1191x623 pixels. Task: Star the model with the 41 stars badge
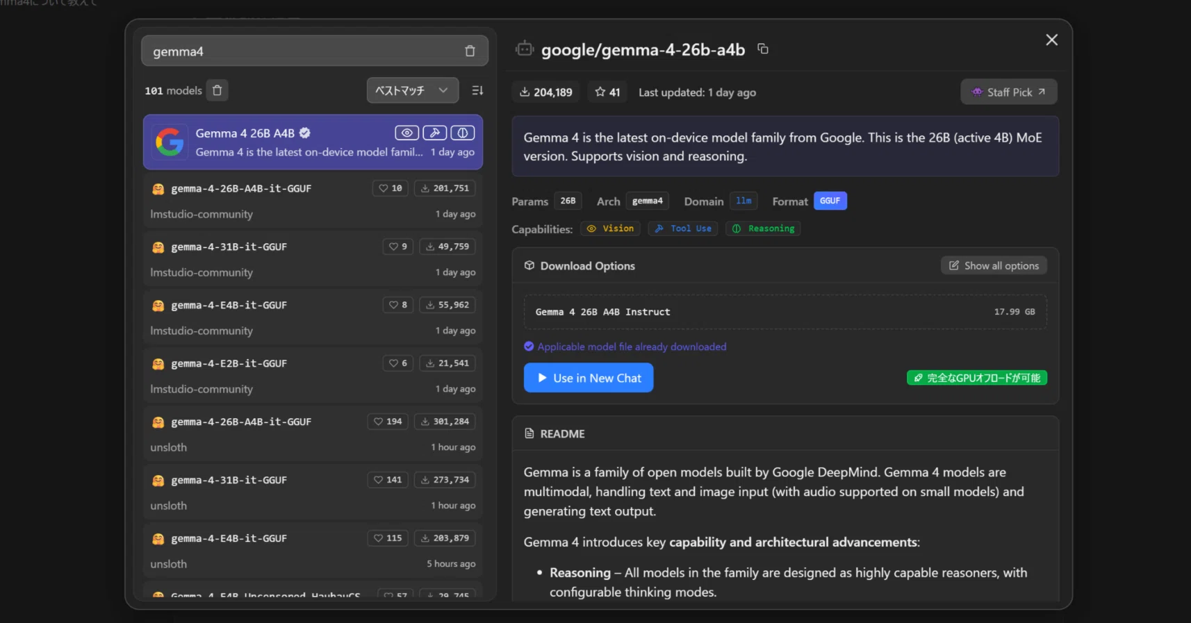[x=607, y=92]
